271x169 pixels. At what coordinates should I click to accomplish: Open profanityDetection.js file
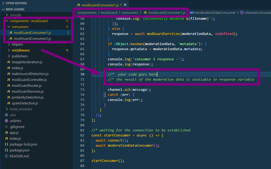(x=28, y=97)
